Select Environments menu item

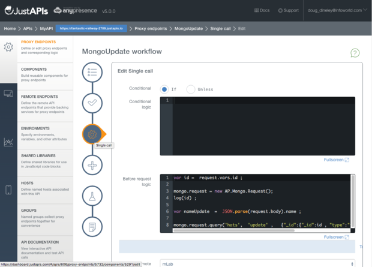pyautogui.click(x=45, y=136)
